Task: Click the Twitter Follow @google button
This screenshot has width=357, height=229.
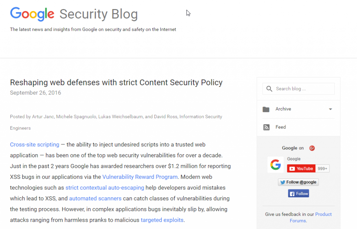Action: coord(298,182)
